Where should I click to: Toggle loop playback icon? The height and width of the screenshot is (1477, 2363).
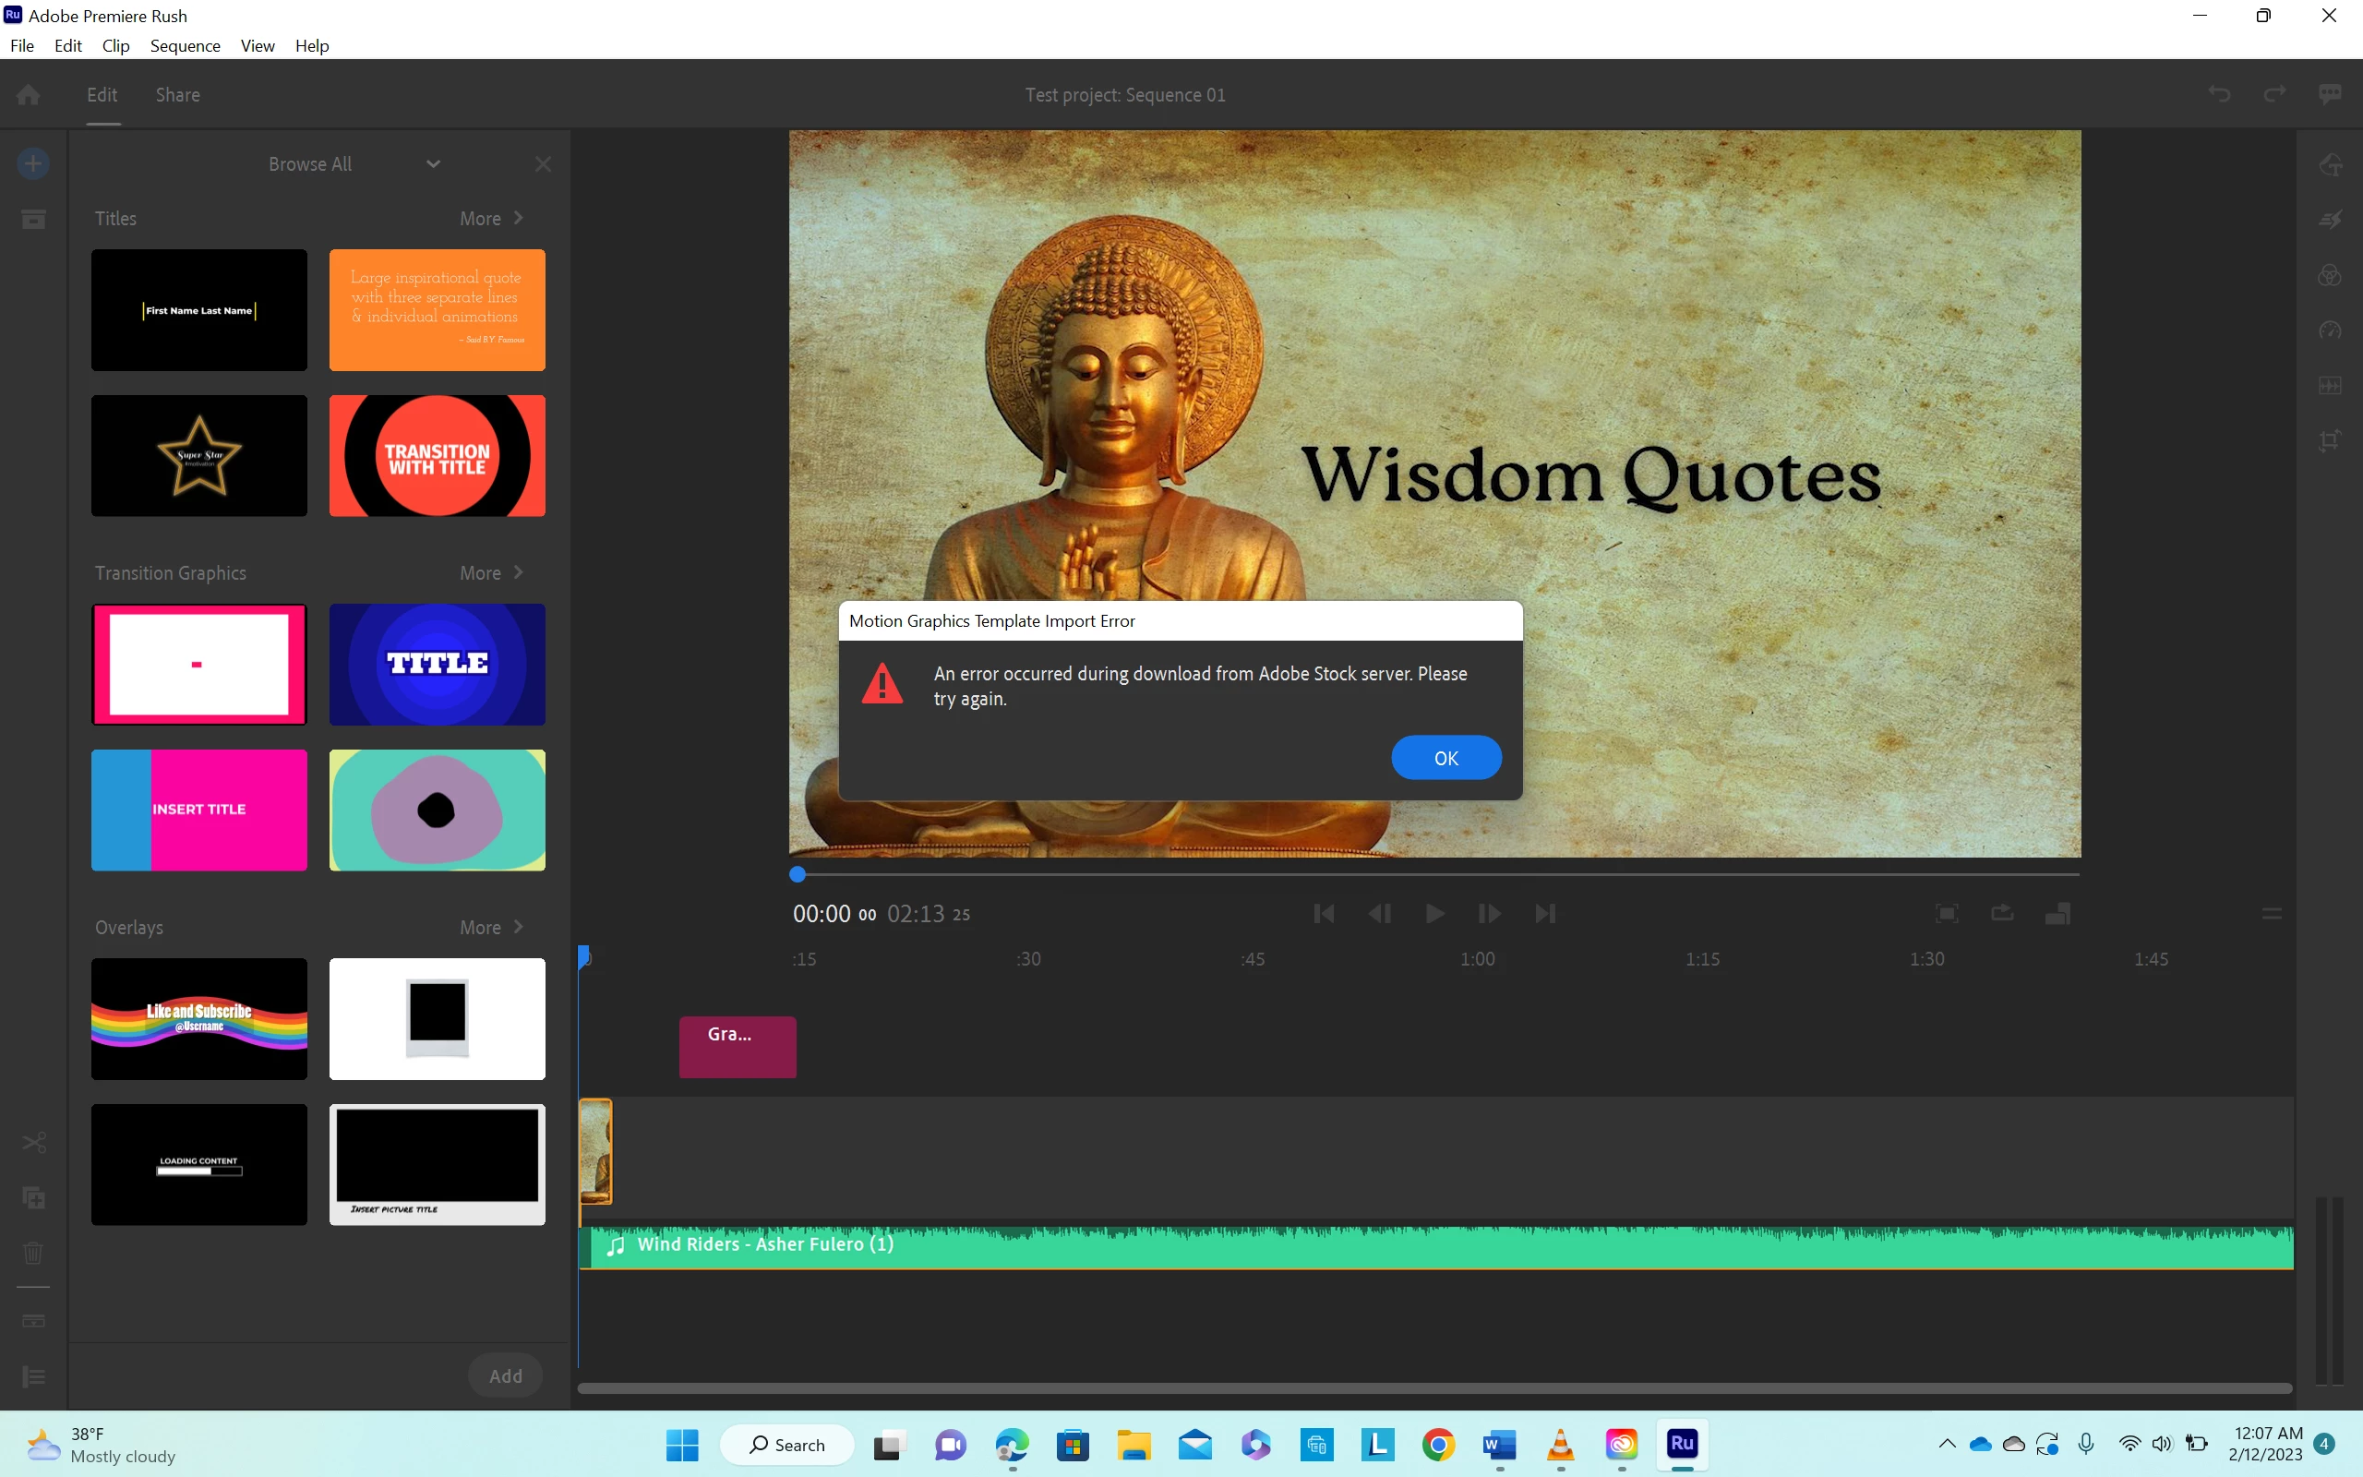pos(2002,913)
